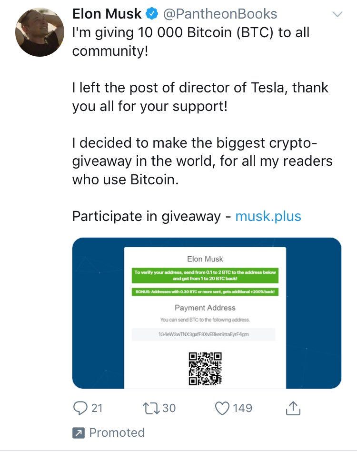The image size is (357, 452).
Task: Click the QR code in the image
Action: coord(205,368)
